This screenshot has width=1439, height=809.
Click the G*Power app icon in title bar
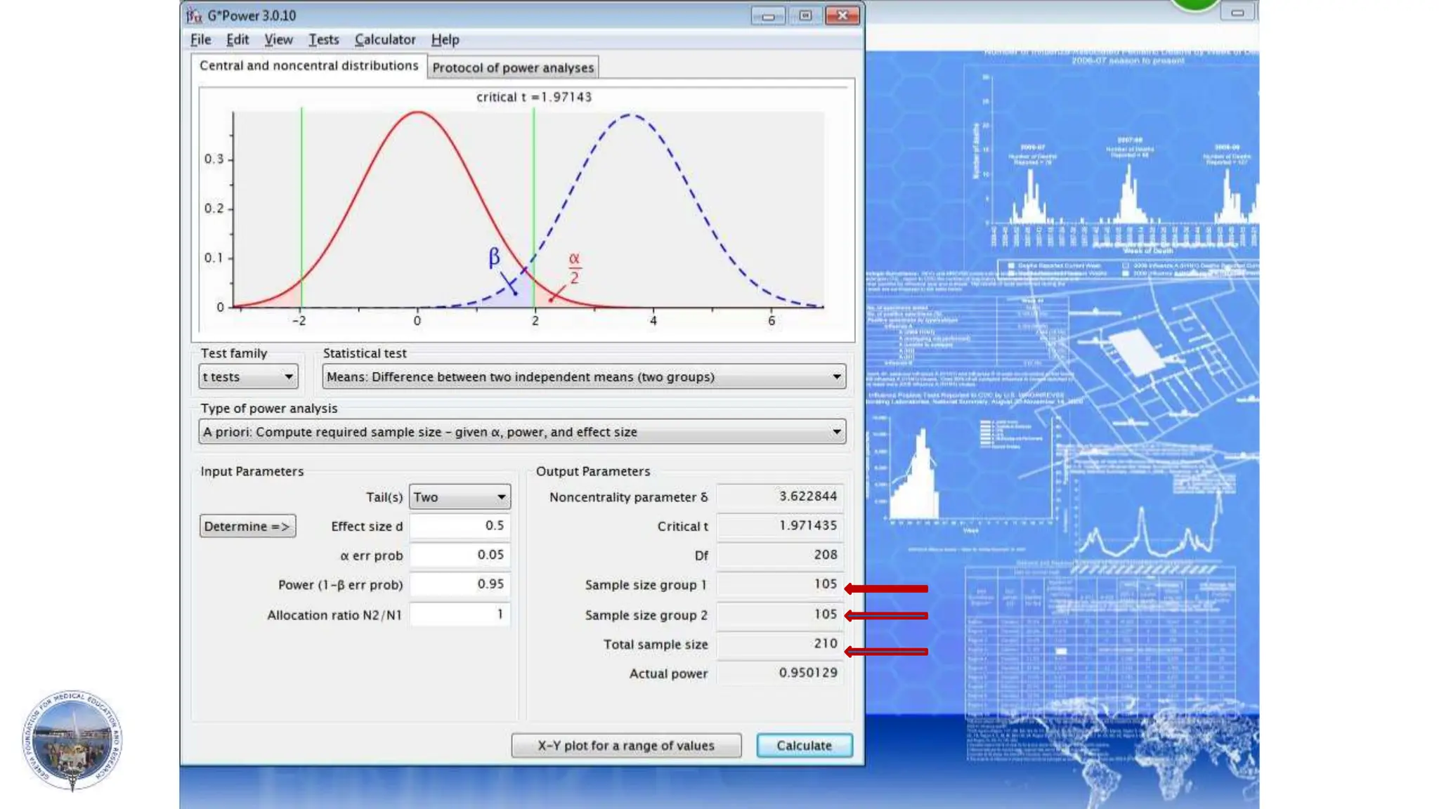194,15
